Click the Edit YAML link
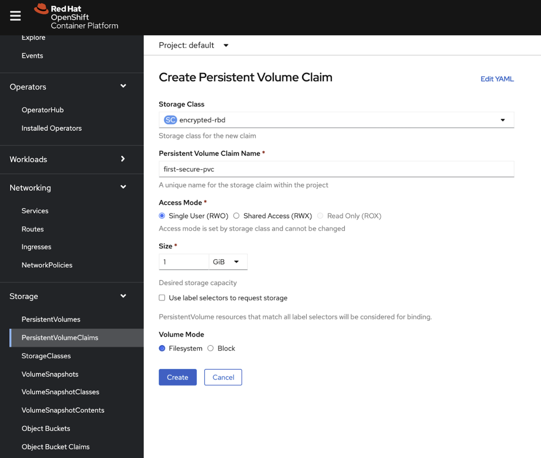Screen dimensions: 541x458 pyautogui.click(x=497, y=79)
